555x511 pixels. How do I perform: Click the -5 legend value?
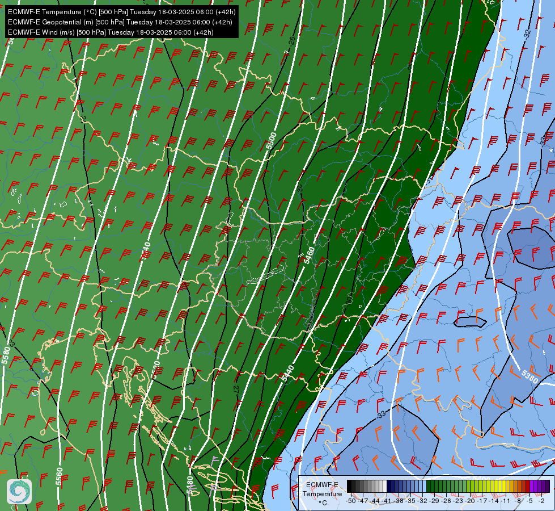point(529,501)
